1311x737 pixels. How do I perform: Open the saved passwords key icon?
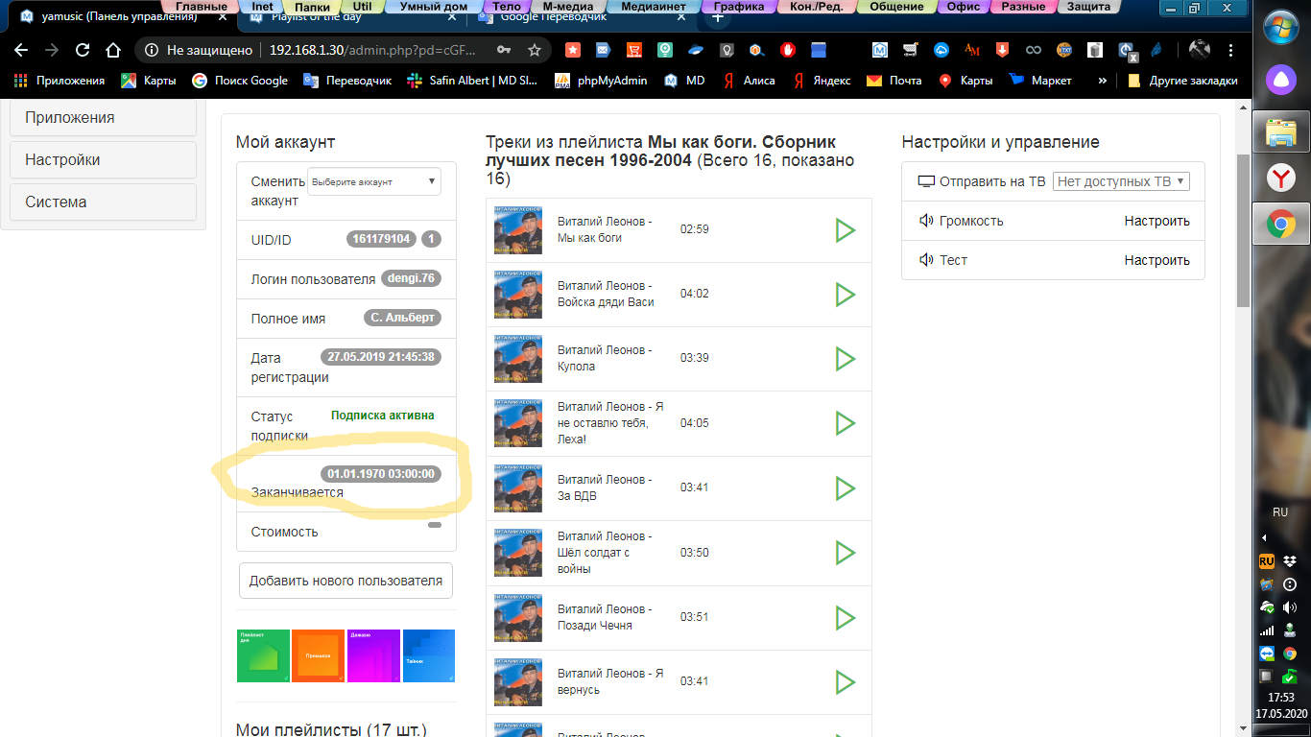[x=504, y=50]
